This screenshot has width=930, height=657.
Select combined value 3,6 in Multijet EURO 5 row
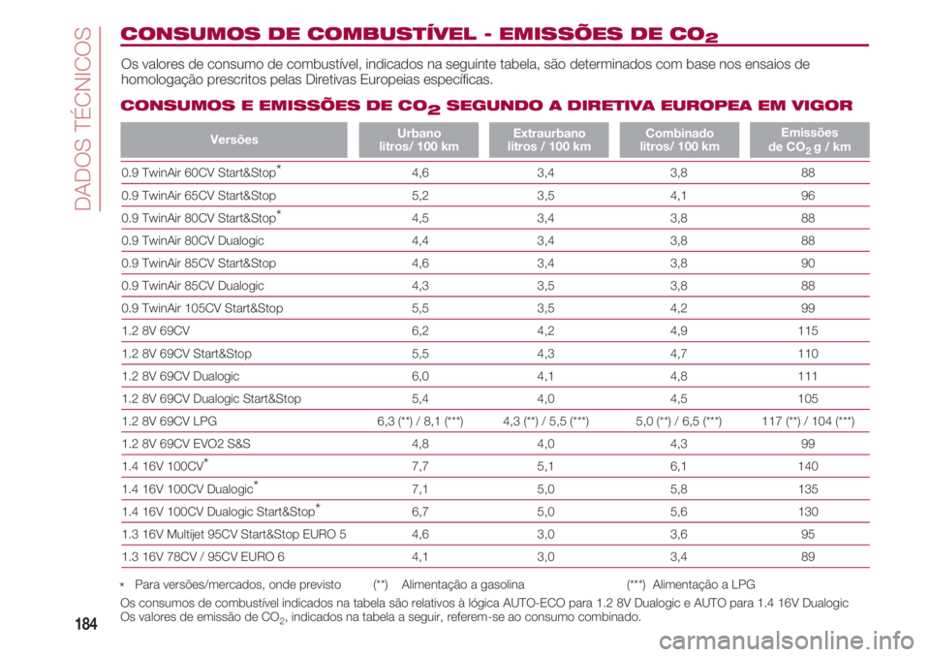[678, 534]
